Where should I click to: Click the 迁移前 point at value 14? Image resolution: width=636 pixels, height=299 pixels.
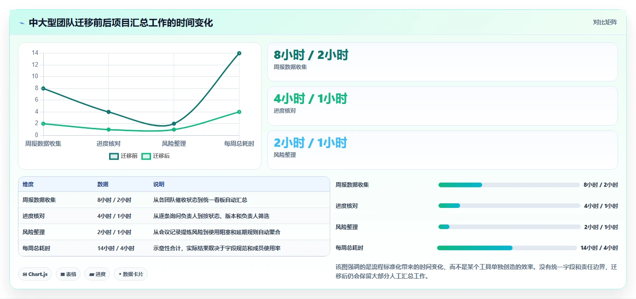pyautogui.click(x=239, y=53)
